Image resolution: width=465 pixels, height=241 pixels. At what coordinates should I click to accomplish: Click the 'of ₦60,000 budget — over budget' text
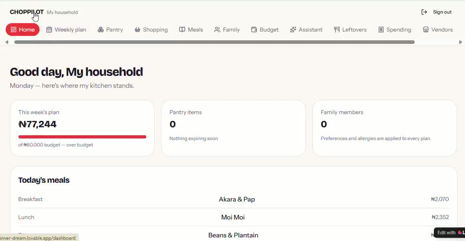(x=56, y=145)
